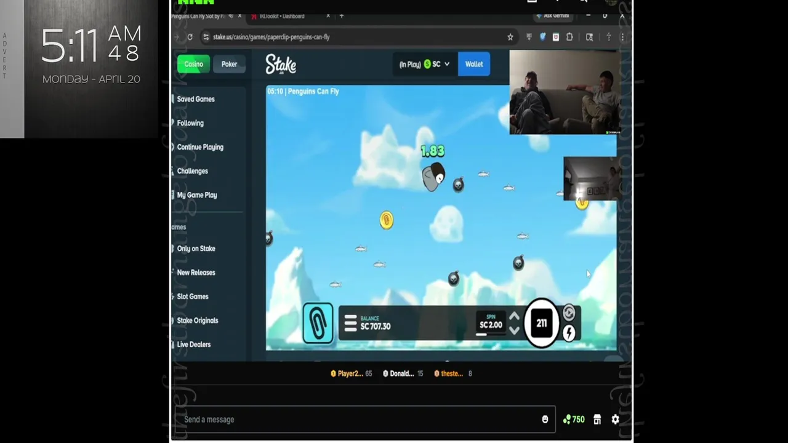The width and height of the screenshot is (788, 443).
Task: Click the Casino button
Action: tap(193, 64)
